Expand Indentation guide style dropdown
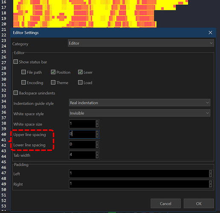The width and height of the screenshot is (220, 213). tap(139, 102)
